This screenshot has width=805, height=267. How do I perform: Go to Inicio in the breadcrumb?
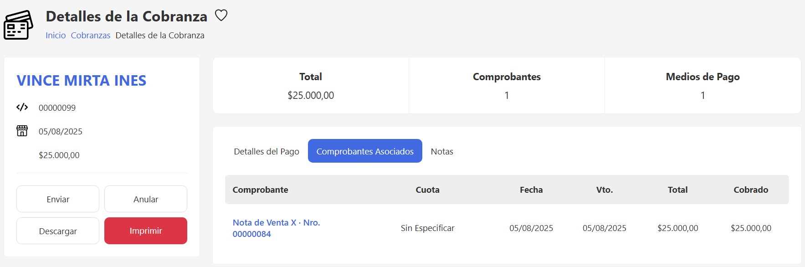tap(56, 36)
